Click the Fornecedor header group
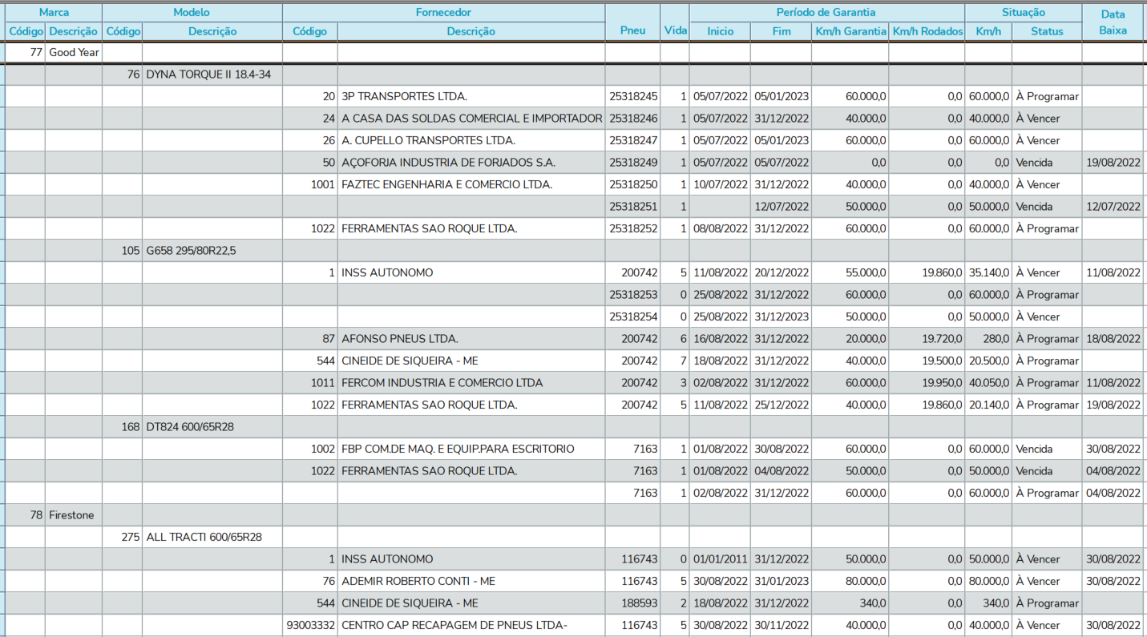The height and width of the screenshot is (637, 1147). click(443, 12)
